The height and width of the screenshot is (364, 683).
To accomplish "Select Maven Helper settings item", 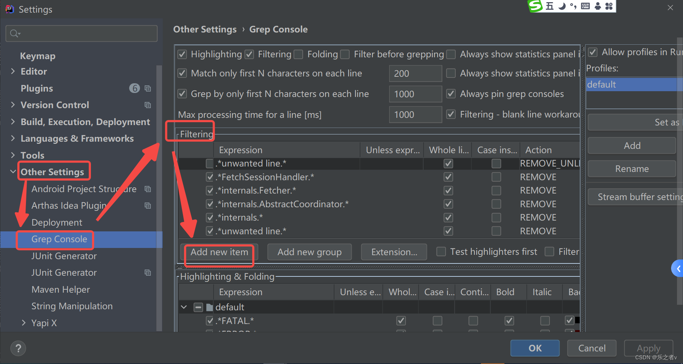I will pos(61,289).
